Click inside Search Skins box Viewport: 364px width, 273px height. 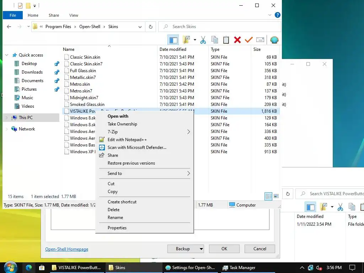click(x=220, y=27)
